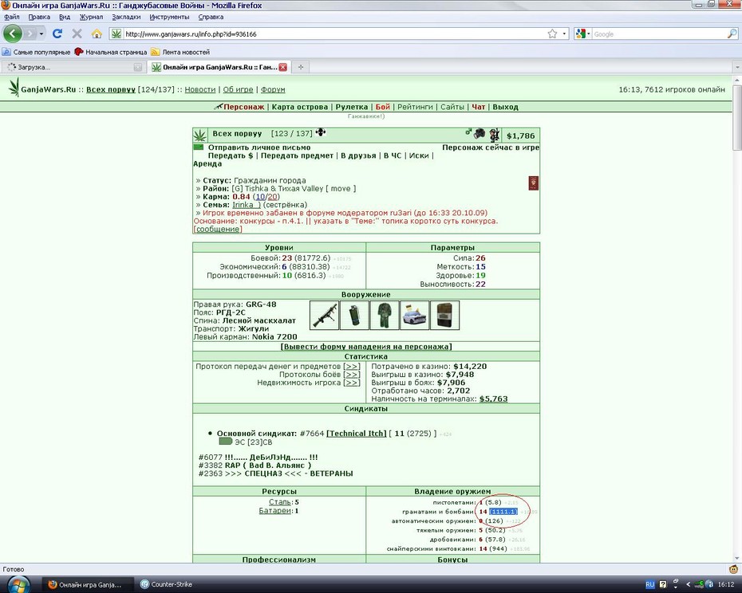Open the Карта острова page link
Screen dimensions: 742x593
tap(299, 107)
